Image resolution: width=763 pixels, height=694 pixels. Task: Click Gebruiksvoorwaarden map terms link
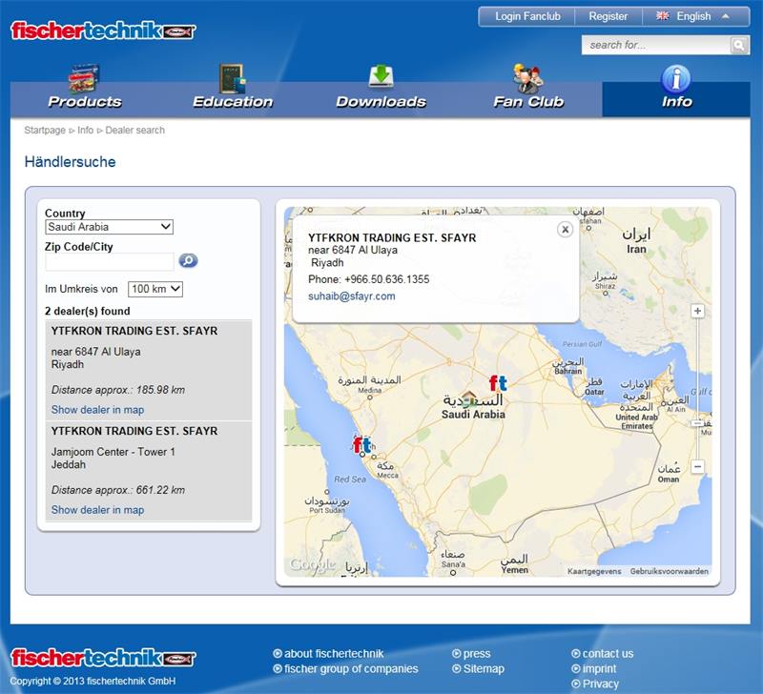point(670,571)
